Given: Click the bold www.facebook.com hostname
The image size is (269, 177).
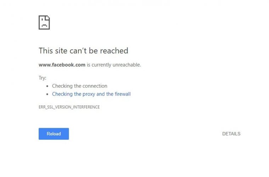Looking at the screenshot, I should tap(62, 65).
